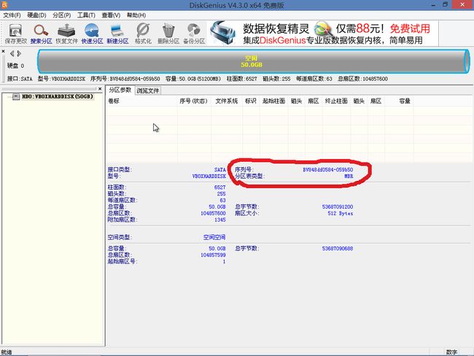The image size is (474, 356).
Task: Click the 数据恢复精灵 advertisement banner
Action: tap(324, 34)
